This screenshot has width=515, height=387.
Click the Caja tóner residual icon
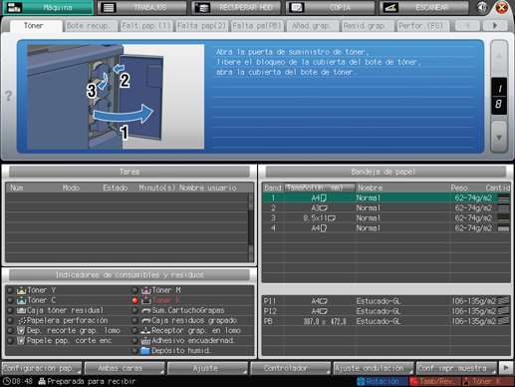coord(21,310)
